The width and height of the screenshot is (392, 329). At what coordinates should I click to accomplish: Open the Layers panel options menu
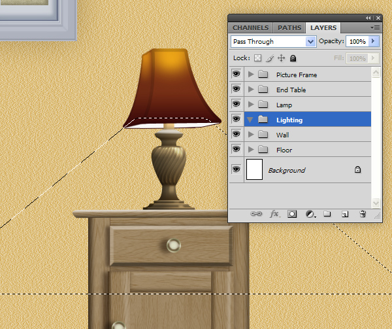[375, 28]
